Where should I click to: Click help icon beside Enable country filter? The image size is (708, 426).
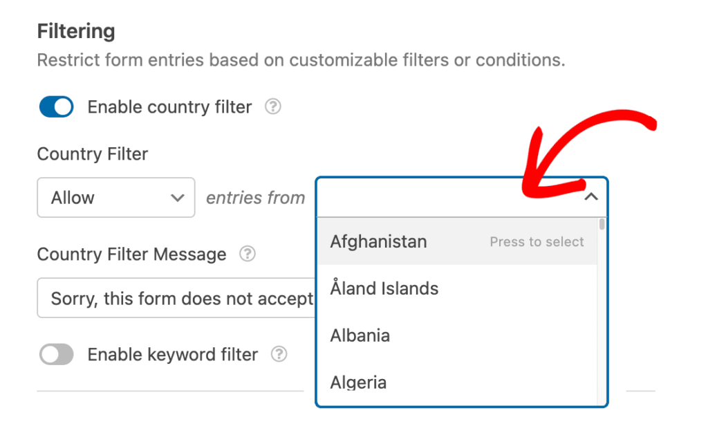(272, 107)
